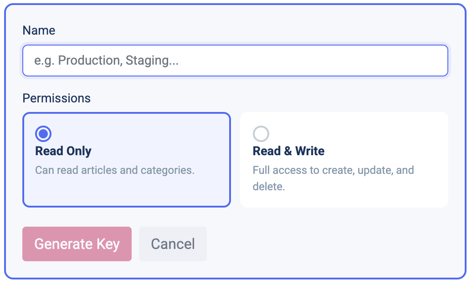
Task: Choose the empty gray radio circle
Action: 261,134
